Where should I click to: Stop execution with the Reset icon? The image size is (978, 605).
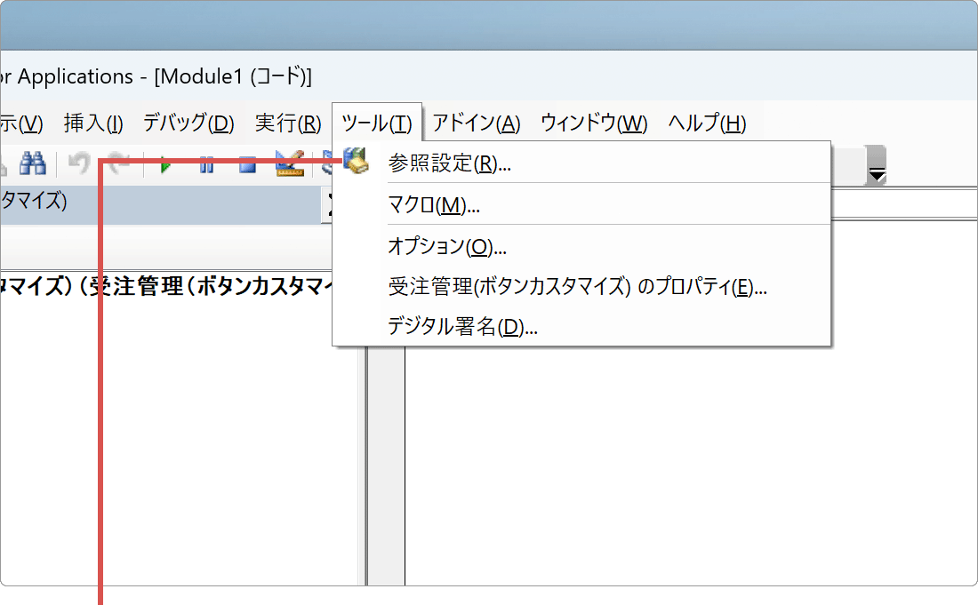(246, 164)
